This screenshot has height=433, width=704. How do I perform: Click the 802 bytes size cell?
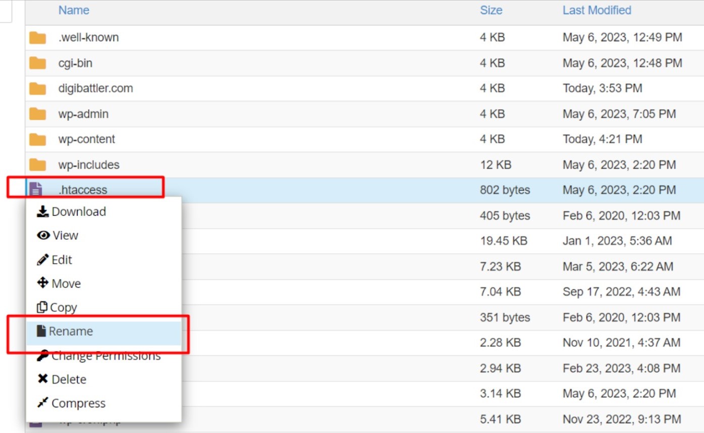point(505,190)
